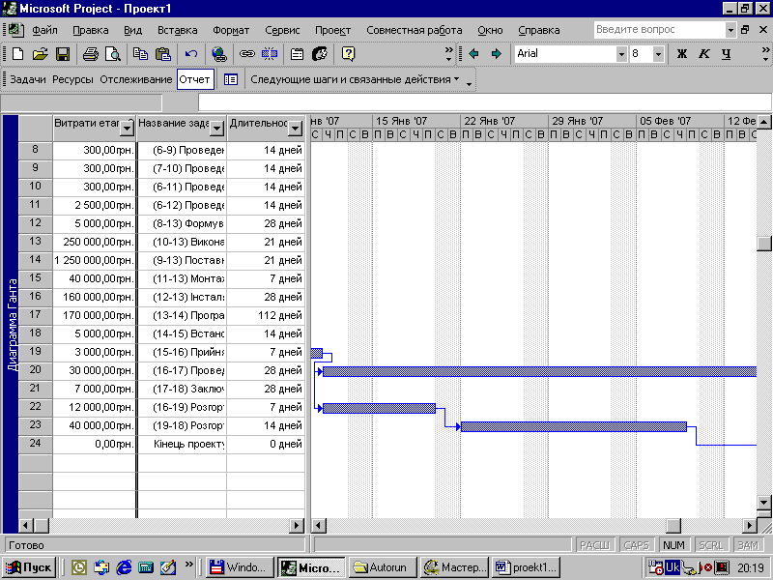Click the Отчет guide button
This screenshot has width=773, height=580.
tap(195, 79)
